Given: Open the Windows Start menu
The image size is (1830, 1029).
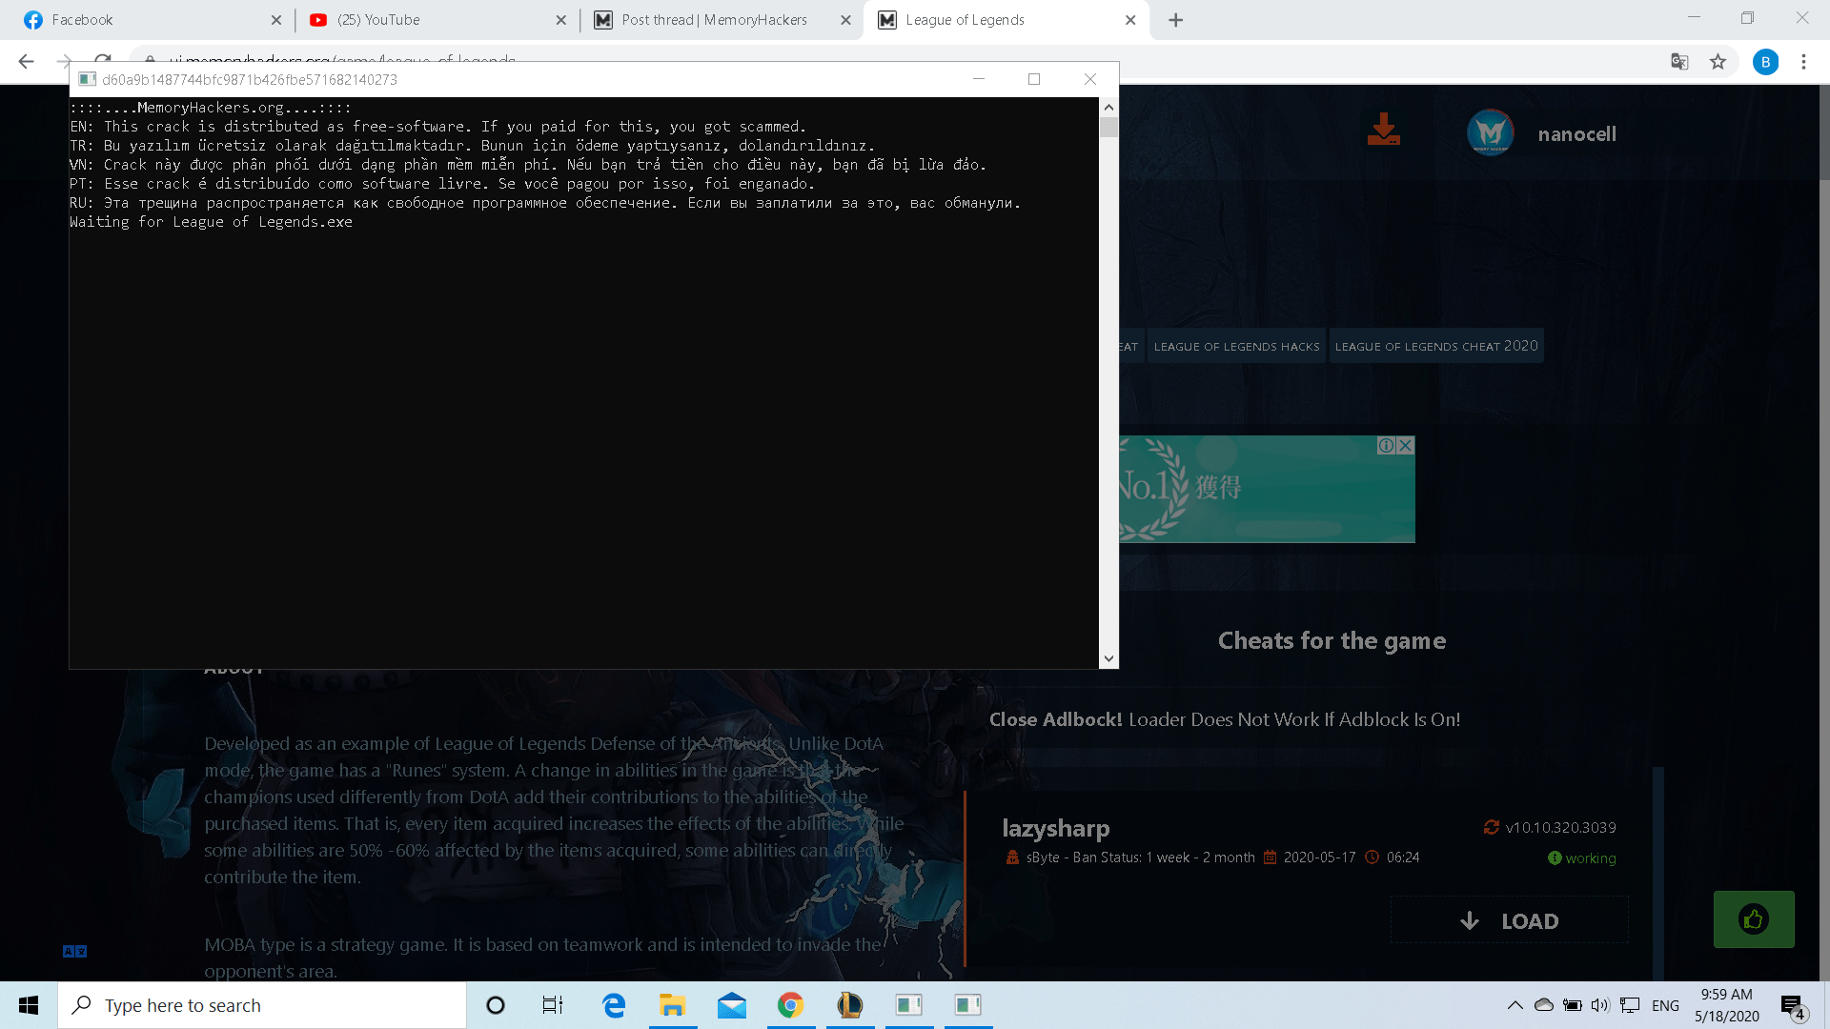Looking at the screenshot, I should 29,1005.
